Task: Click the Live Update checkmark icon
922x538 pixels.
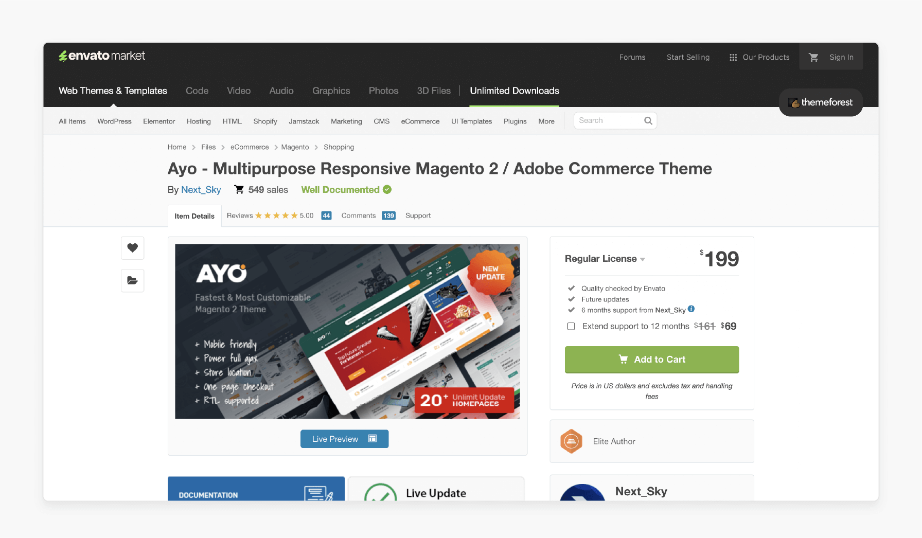Action: click(381, 493)
